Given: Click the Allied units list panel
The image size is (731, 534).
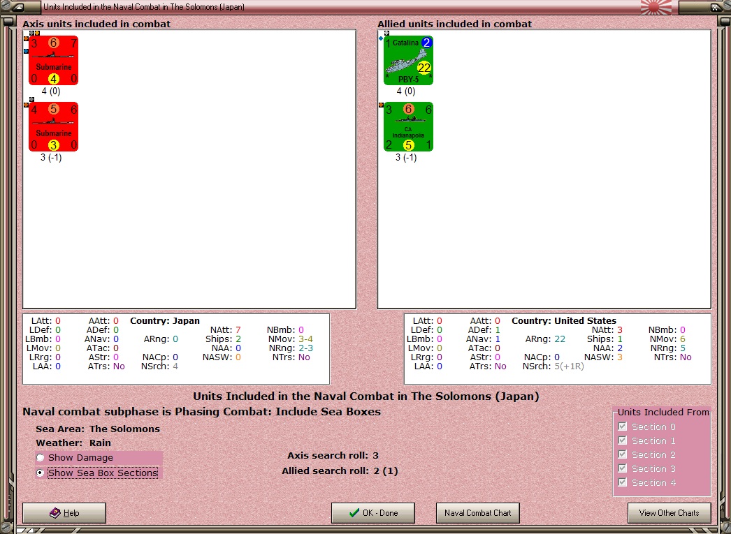Looking at the screenshot, I should point(544,169).
